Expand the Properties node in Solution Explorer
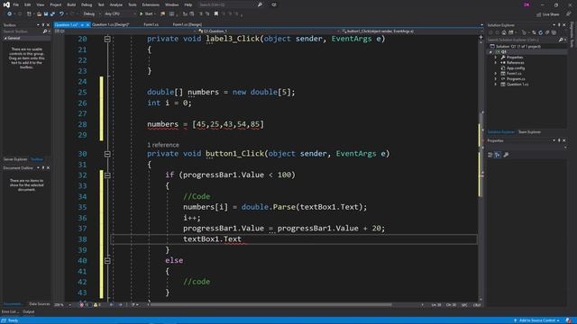Viewport: 577px width, 324px height. coord(496,58)
